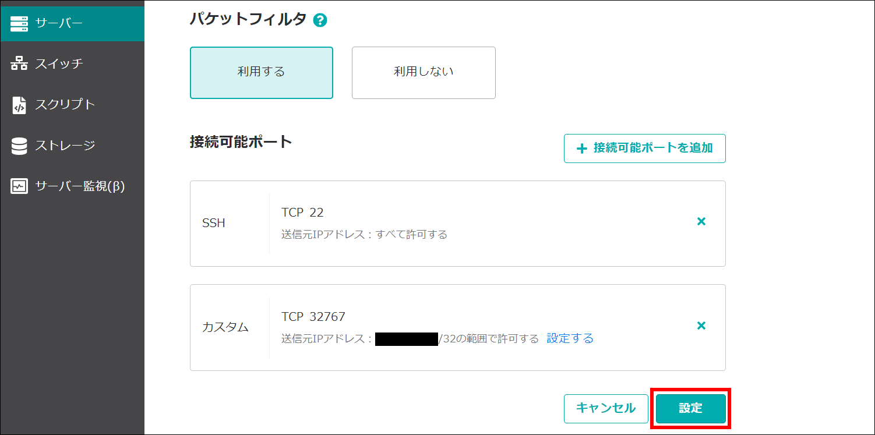Click the スイッチ network icon in sidebar
This screenshot has height=435, width=875.
pyautogui.click(x=19, y=64)
